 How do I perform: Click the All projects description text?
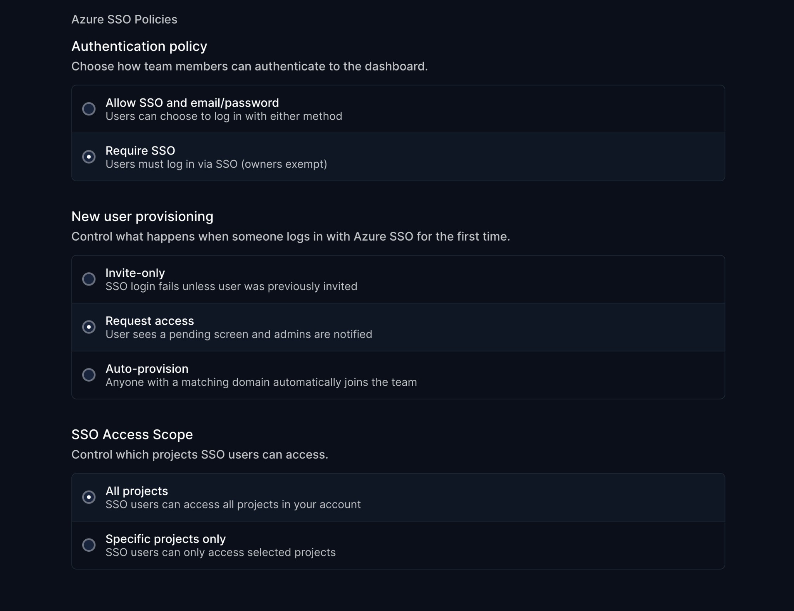click(233, 504)
